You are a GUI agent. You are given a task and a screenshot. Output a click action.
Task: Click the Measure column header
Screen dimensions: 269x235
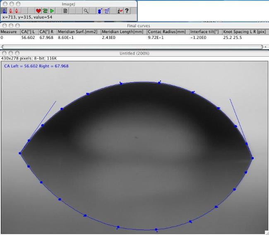[x=9, y=32]
